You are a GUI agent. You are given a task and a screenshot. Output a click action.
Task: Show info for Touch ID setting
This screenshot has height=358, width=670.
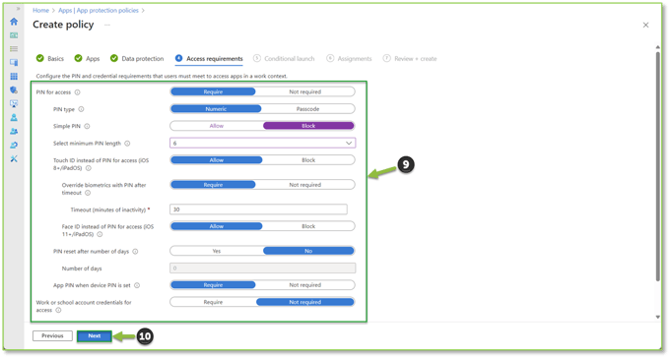point(89,168)
